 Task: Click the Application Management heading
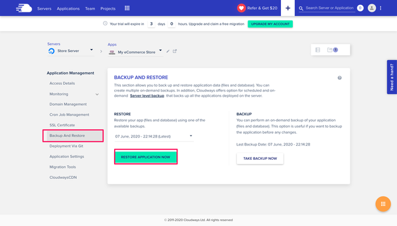(x=70, y=73)
